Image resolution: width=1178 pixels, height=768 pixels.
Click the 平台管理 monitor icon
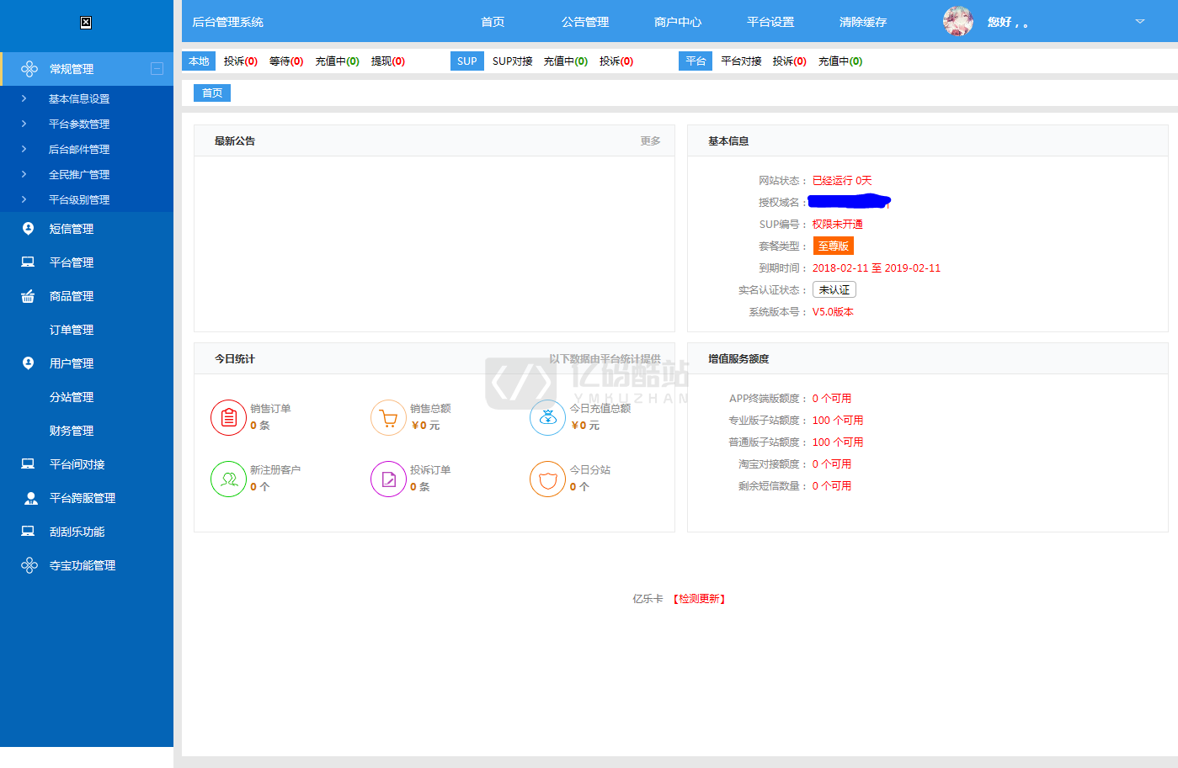click(28, 262)
